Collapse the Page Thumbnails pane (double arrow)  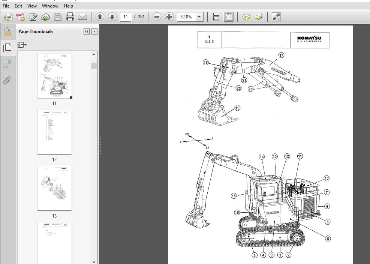point(87,31)
